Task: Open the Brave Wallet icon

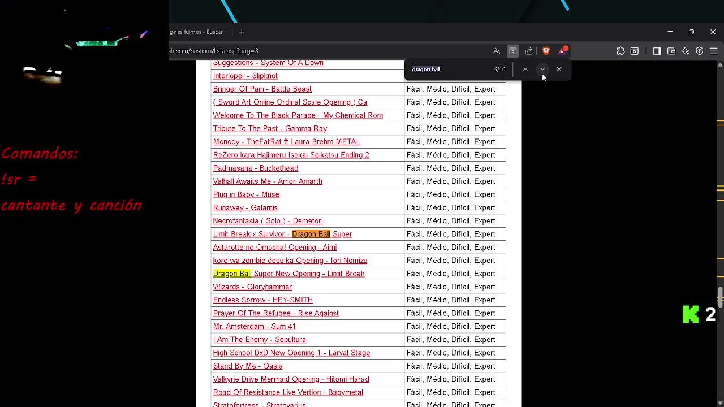Action: 671,51
